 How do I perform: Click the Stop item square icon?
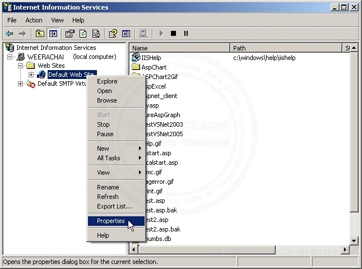[x=173, y=34]
